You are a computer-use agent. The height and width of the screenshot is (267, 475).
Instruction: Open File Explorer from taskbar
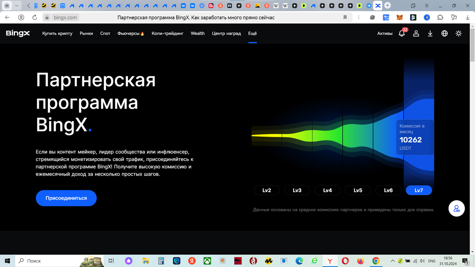pos(146,261)
